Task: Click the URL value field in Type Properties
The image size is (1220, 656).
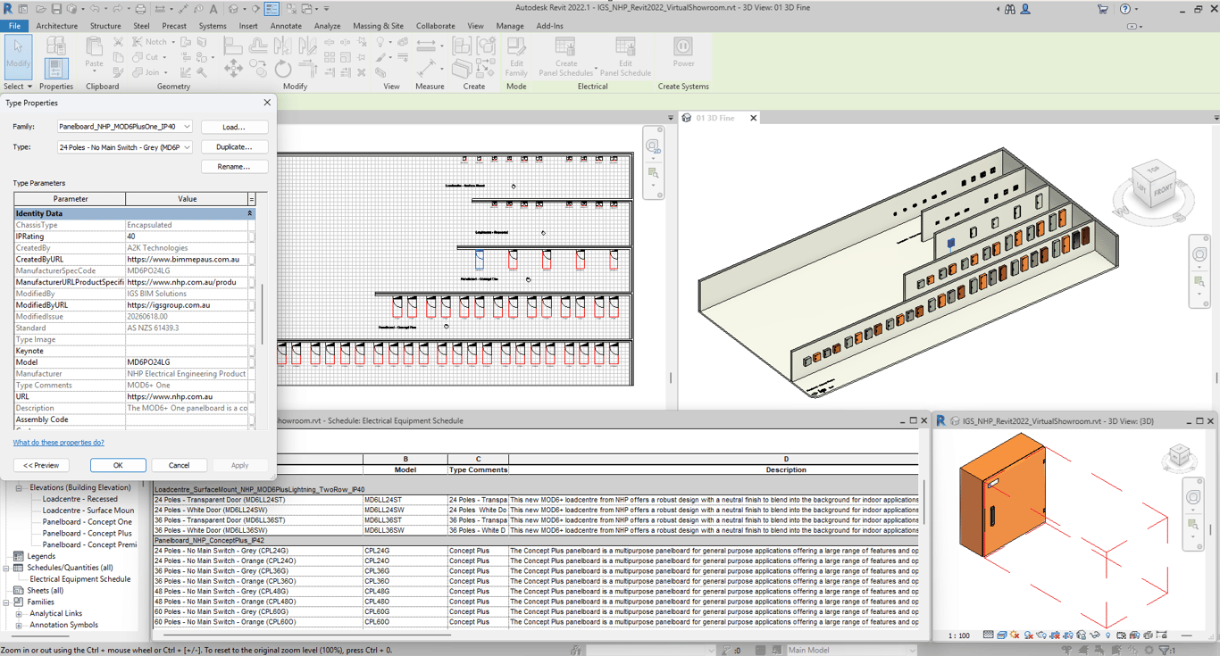Action: (x=187, y=397)
